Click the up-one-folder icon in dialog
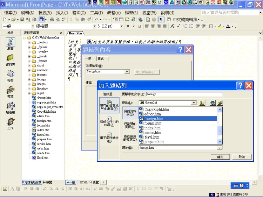Screen dimensions: 263x197 click(x=202, y=103)
